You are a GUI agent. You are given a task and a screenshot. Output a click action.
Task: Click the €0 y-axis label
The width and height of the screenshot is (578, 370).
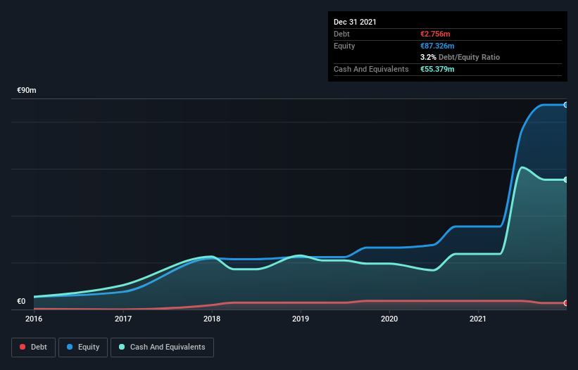click(21, 301)
